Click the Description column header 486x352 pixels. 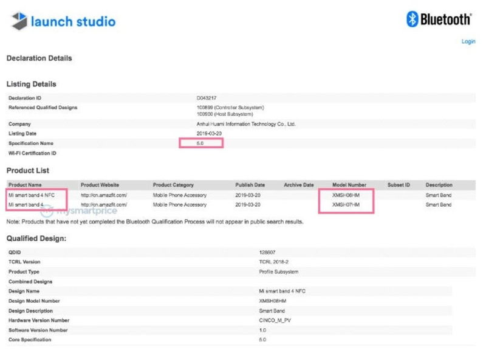[x=439, y=185]
